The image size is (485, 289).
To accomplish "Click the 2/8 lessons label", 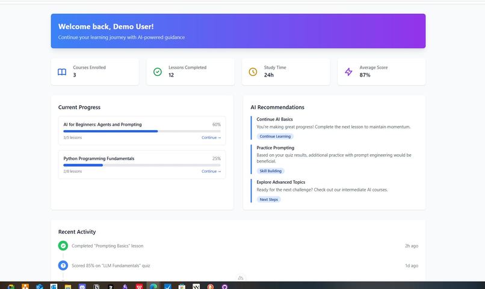I will [x=73, y=171].
